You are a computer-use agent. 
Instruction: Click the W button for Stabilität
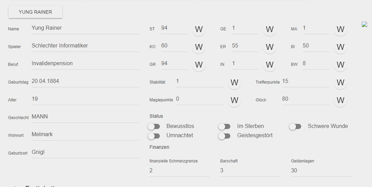click(234, 83)
